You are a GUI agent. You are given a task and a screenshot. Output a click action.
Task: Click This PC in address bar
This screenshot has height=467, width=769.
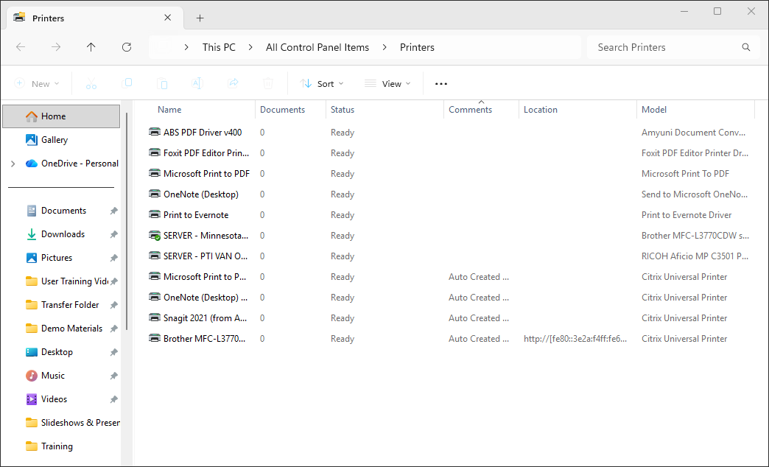(219, 47)
